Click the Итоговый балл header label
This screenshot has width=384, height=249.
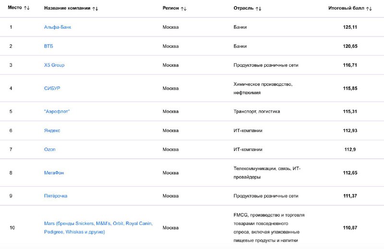pyautogui.click(x=346, y=8)
